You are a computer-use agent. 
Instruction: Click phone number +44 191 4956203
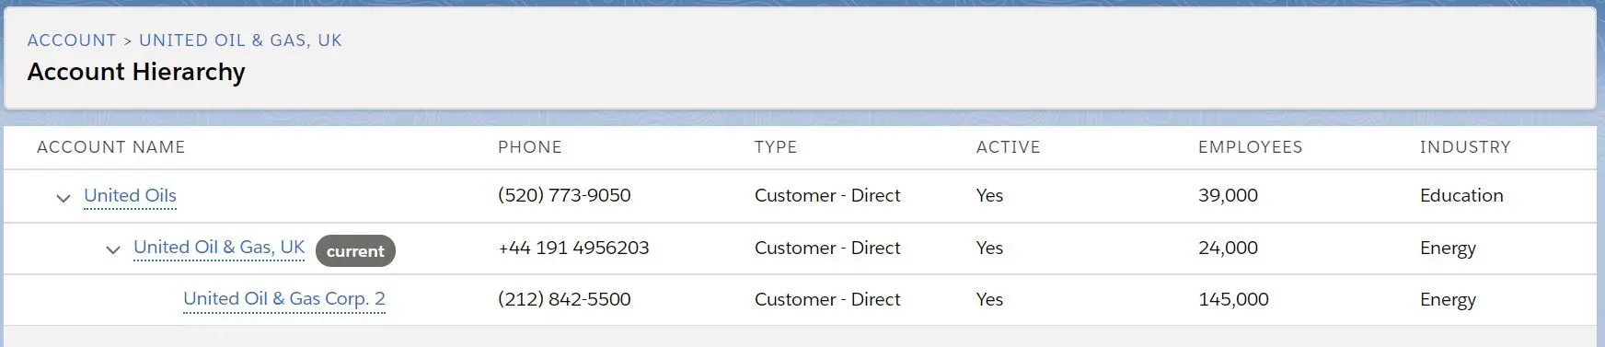(573, 248)
